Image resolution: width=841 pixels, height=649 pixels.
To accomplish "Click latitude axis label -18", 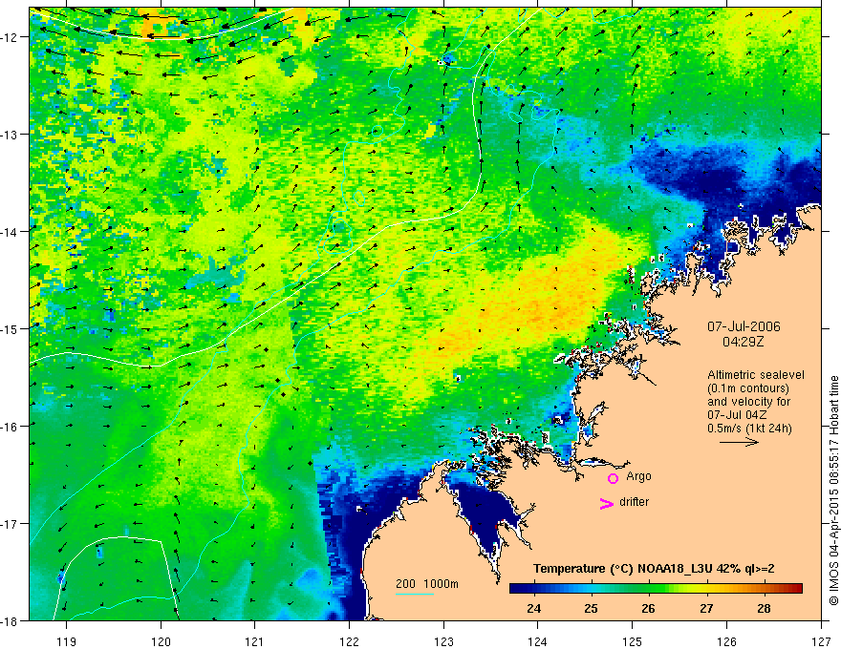I will pos(11,620).
